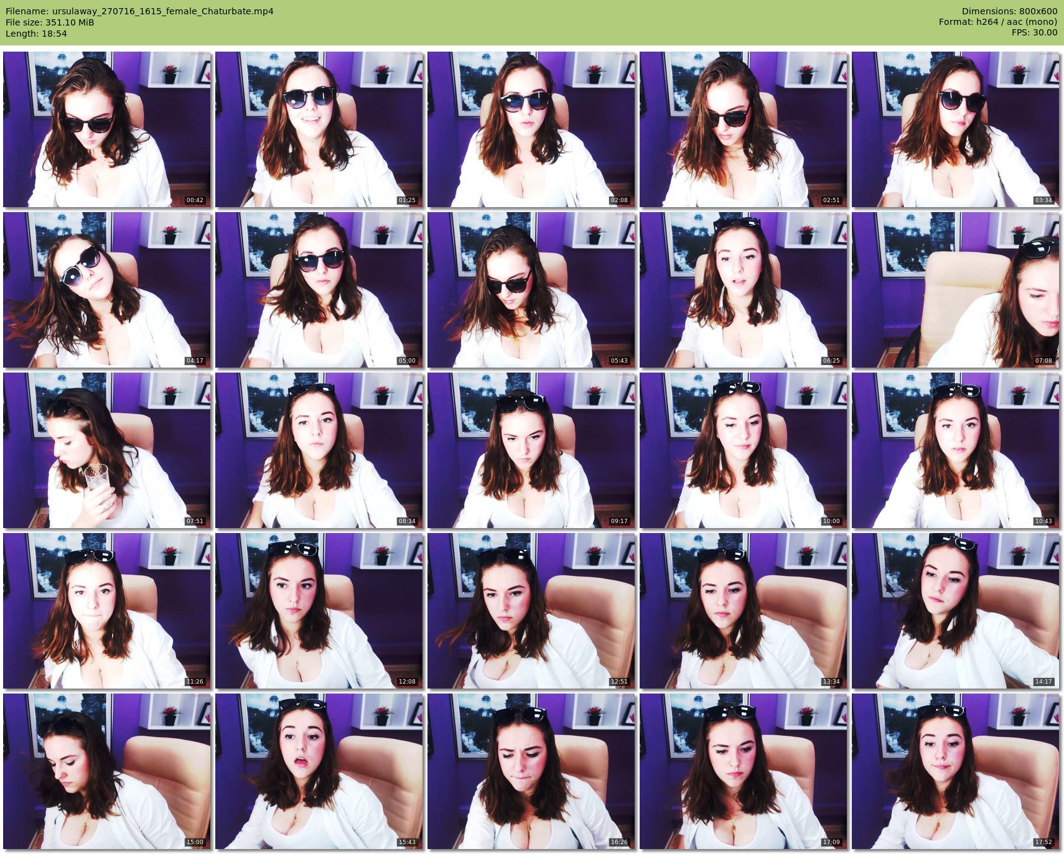Select the frame with timestamp 01:25
This screenshot has height=854, width=1064.
click(x=319, y=129)
